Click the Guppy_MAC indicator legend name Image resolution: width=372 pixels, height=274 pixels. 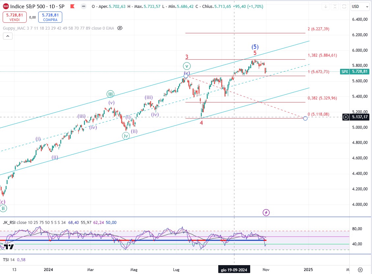tap(14, 28)
